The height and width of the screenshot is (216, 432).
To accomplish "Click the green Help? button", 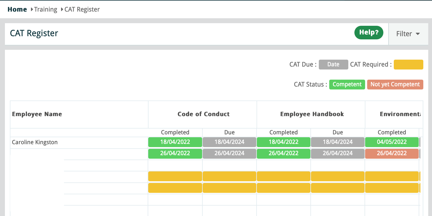I will pyautogui.click(x=369, y=32).
